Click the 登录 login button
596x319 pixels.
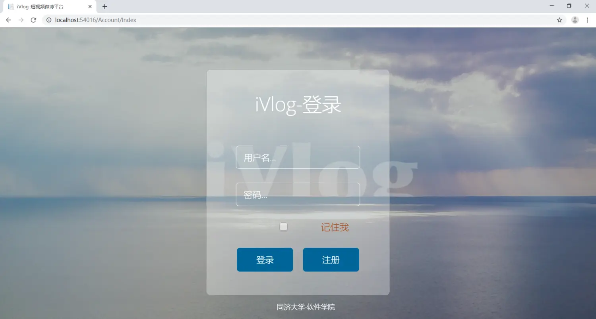click(x=265, y=260)
